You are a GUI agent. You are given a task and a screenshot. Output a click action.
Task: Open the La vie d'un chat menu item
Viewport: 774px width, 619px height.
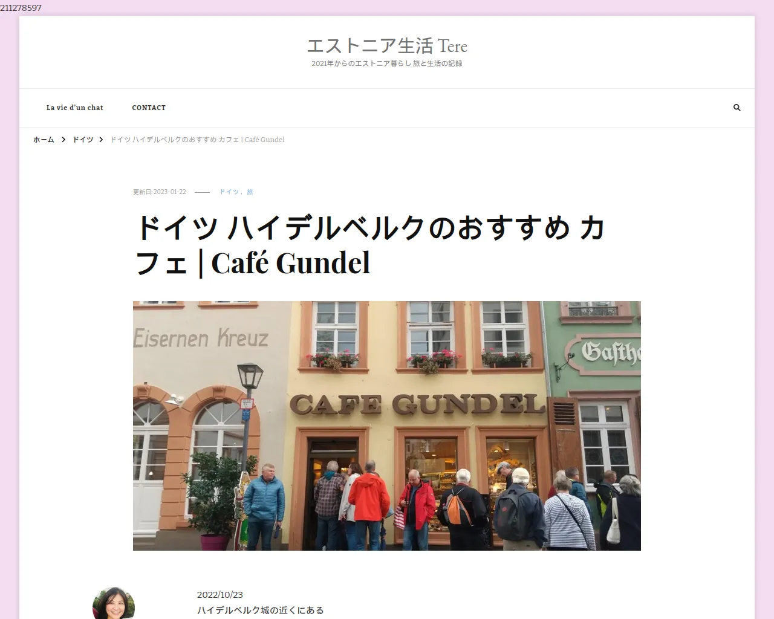(75, 108)
